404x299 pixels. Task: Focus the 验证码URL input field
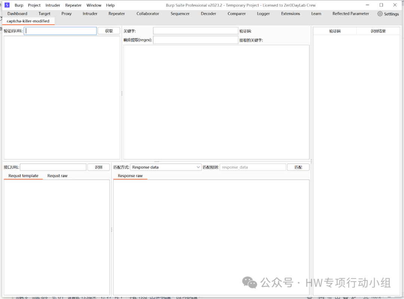[60, 31]
